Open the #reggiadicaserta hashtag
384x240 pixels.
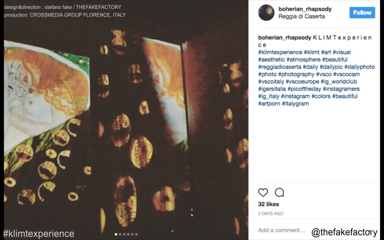[x=279, y=67]
